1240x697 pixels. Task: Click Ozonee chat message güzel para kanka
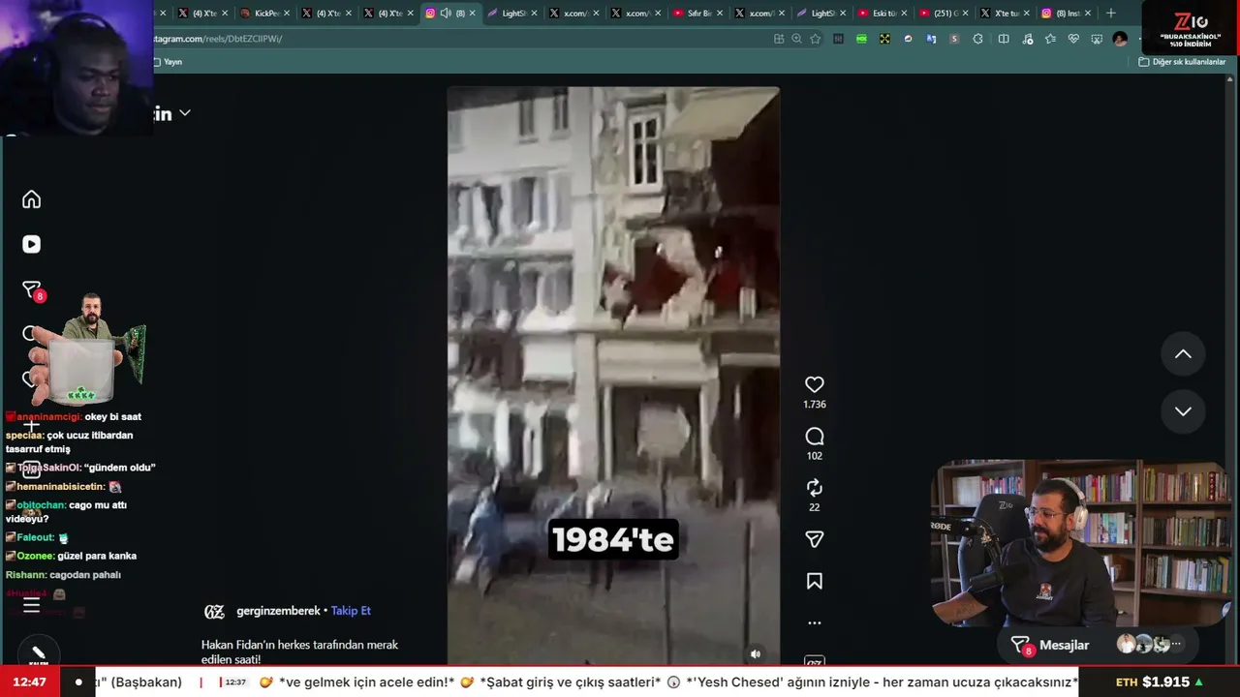point(71,556)
